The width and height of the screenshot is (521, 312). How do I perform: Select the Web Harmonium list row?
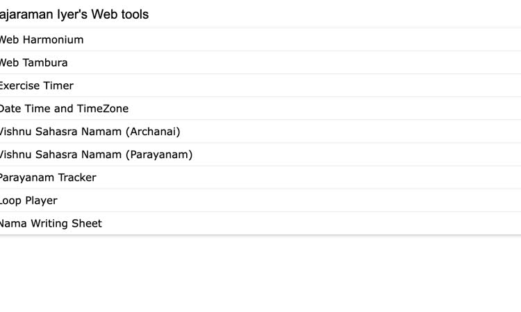pos(278,40)
